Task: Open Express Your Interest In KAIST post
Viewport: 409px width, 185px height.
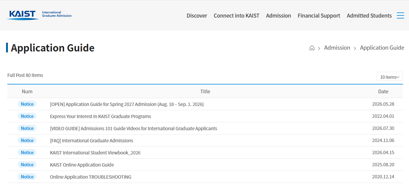Action: coord(101,116)
